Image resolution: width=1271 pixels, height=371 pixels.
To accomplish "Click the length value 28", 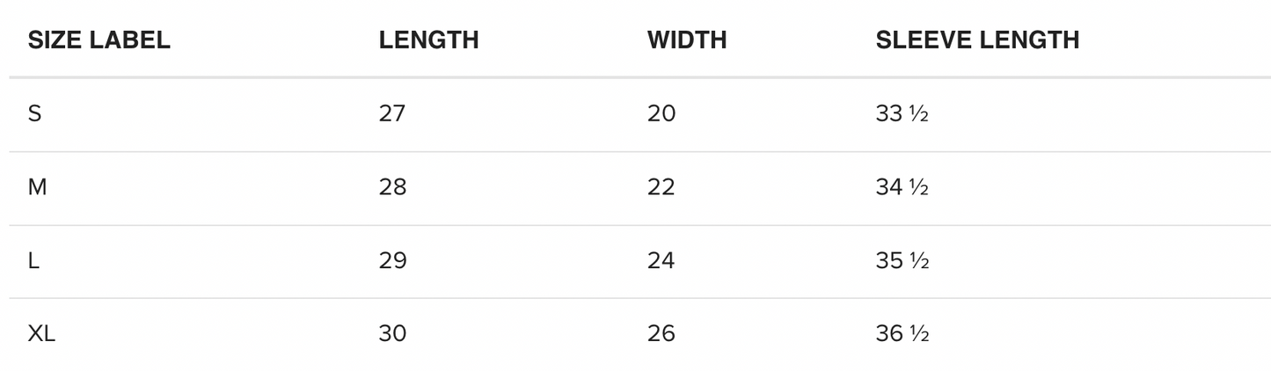I will pos(392,187).
